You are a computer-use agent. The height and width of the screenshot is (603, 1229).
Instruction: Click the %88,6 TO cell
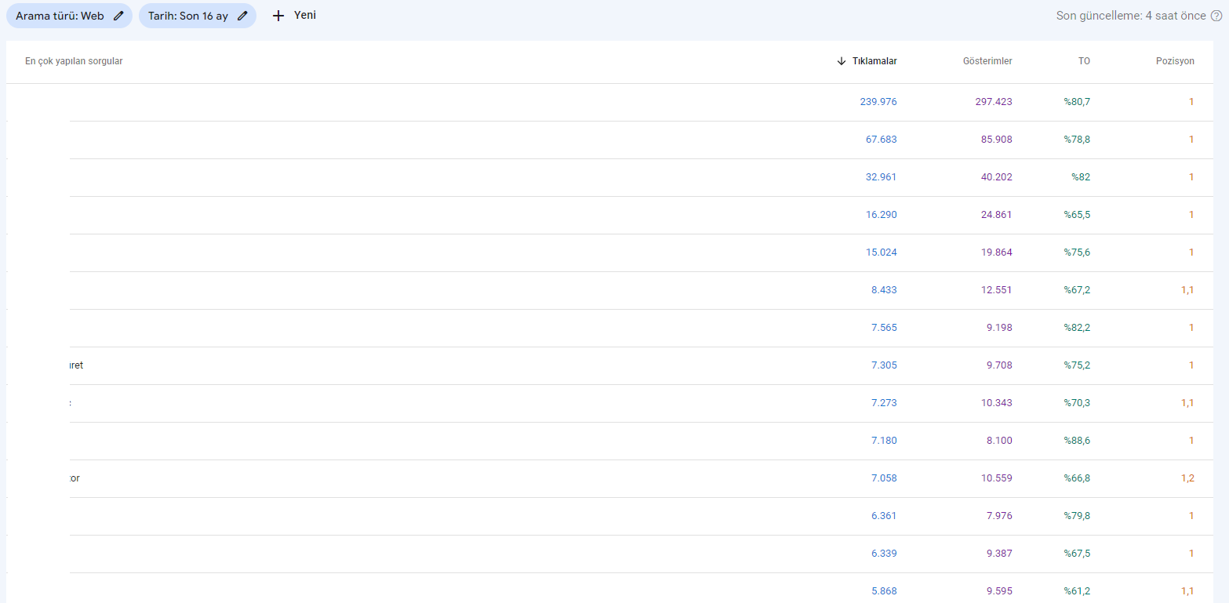pos(1077,441)
